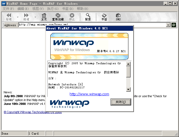Click 'June 10th 2008' news entry
The image size is (179, 137).
pos(15,104)
